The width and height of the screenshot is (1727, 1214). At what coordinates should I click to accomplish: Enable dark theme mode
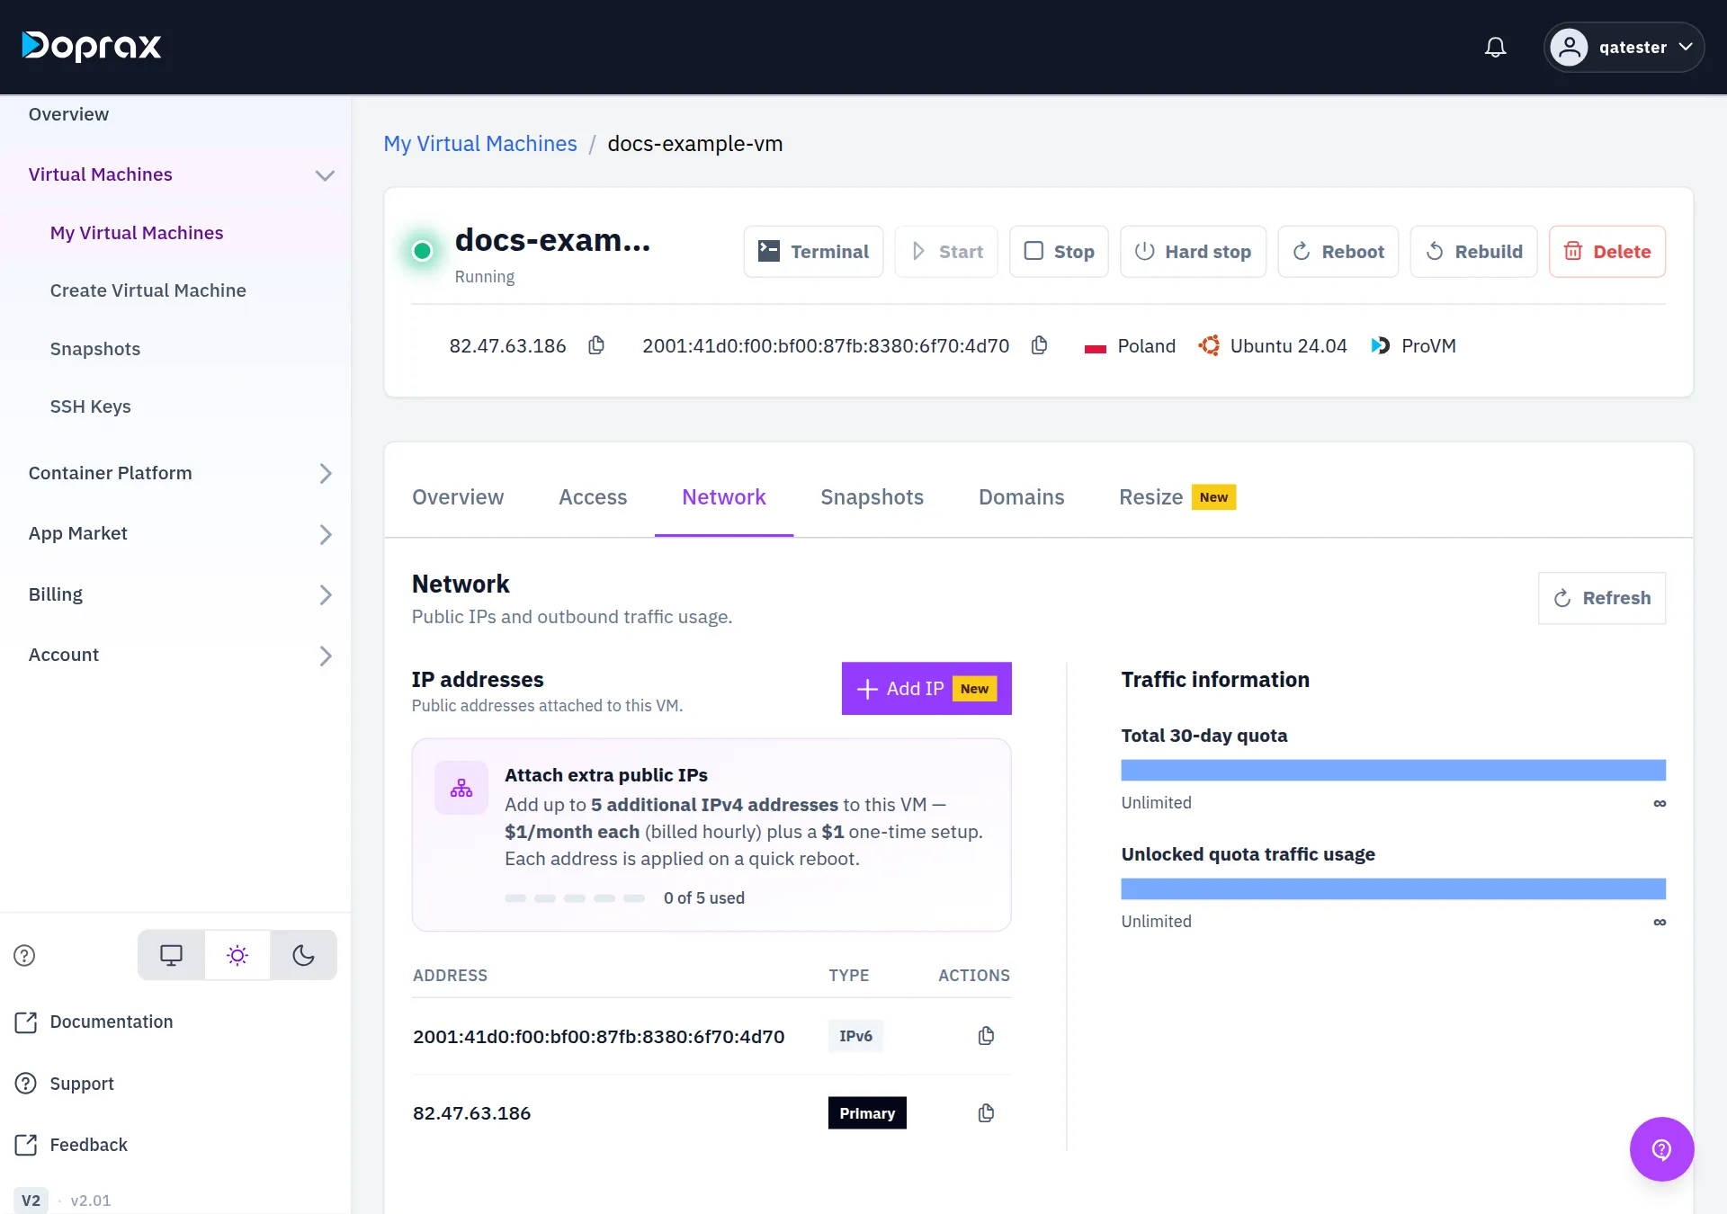(304, 955)
